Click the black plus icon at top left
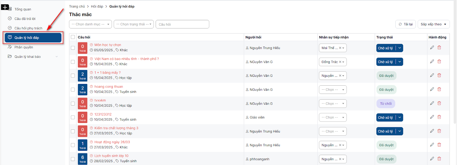457x165 pixels. 5,7
